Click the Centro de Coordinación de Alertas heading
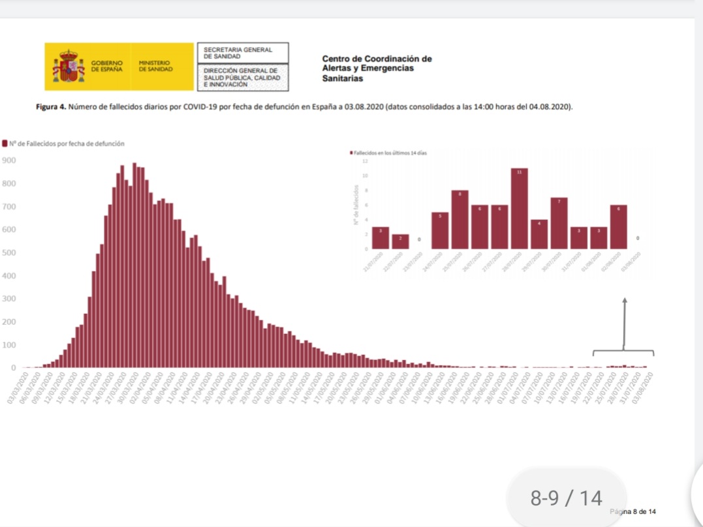The image size is (703, 527). [x=377, y=68]
